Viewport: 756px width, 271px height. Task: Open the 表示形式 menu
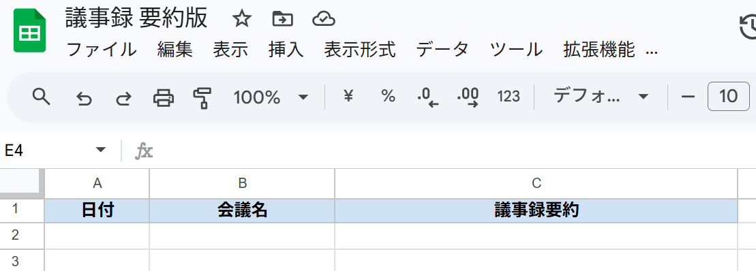click(x=360, y=49)
